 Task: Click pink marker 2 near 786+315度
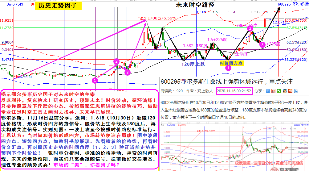250,28
